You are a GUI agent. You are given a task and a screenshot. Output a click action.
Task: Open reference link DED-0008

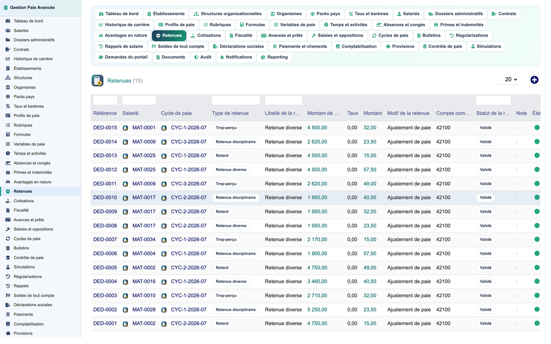click(105, 226)
